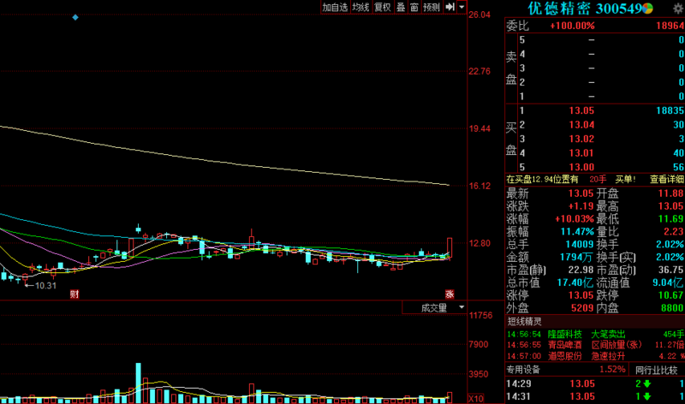This screenshot has width=685, height=404.
Task: Click the 14:31 tick trade row
Action: click(595, 396)
